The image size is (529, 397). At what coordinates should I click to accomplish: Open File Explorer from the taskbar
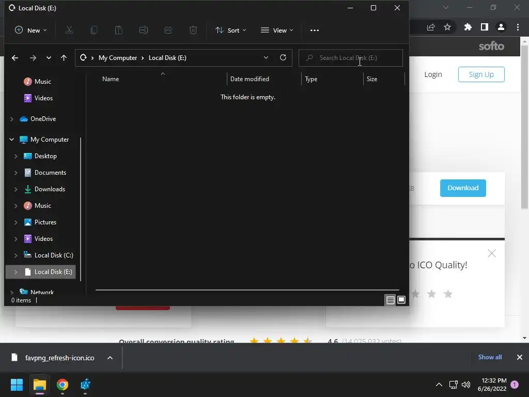[40, 385]
